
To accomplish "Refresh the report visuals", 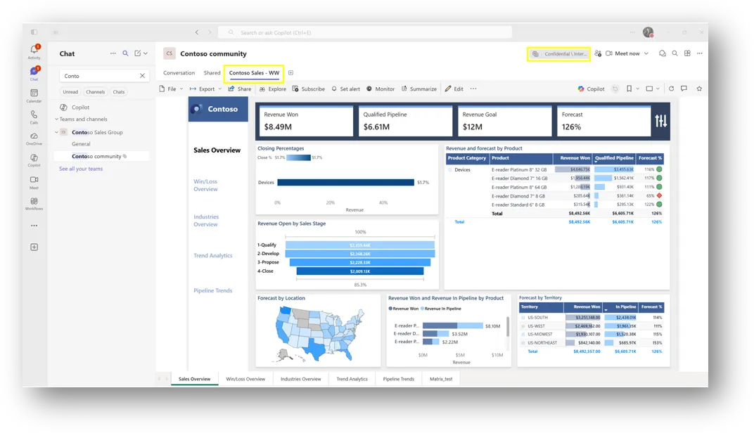I will [x=671, y=89].
